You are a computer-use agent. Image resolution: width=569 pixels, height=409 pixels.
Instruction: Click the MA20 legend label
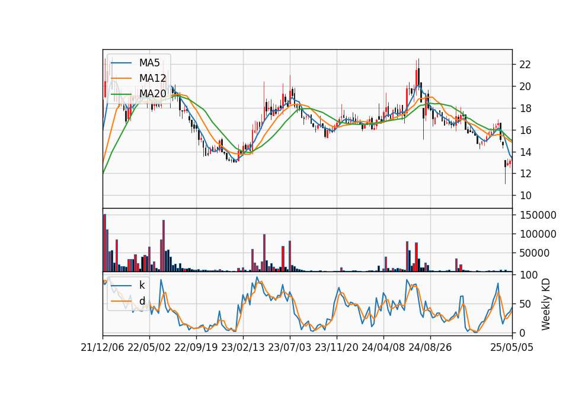pos(152,94)
